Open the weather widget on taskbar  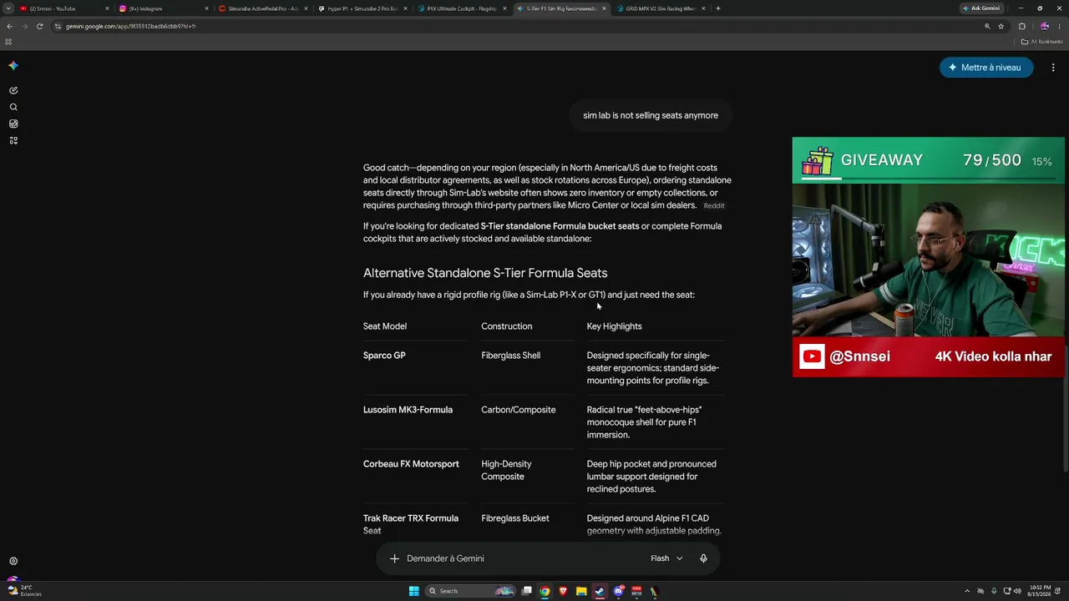pyautogui.click(x=24, y=591)
